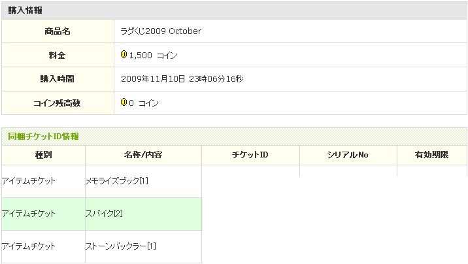
Task: Click product name ラグくじ2009 October
Action: coord(161,31)
